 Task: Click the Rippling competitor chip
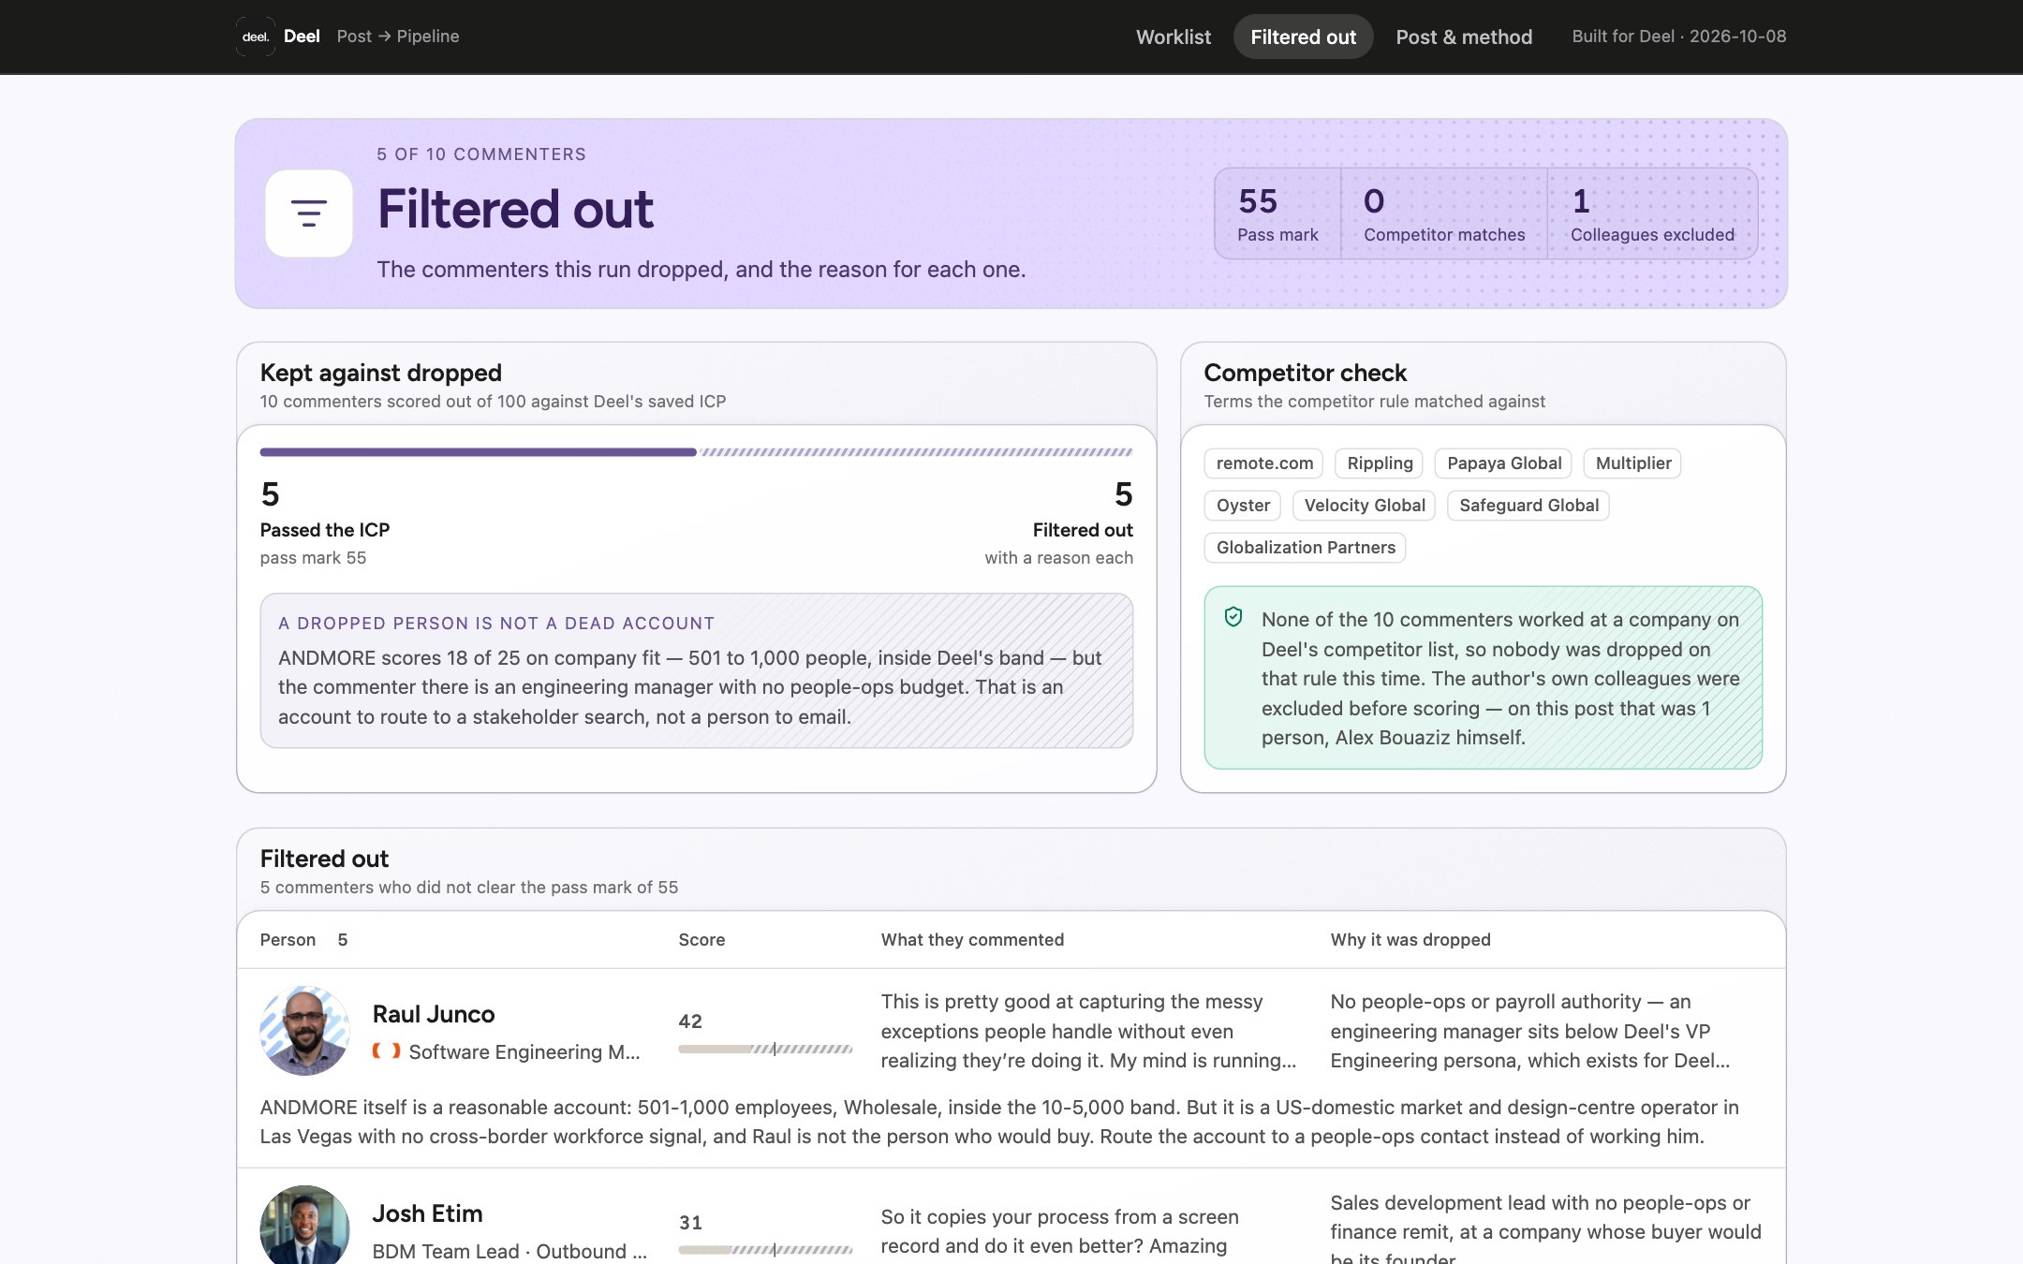[x=1379, y=463]
